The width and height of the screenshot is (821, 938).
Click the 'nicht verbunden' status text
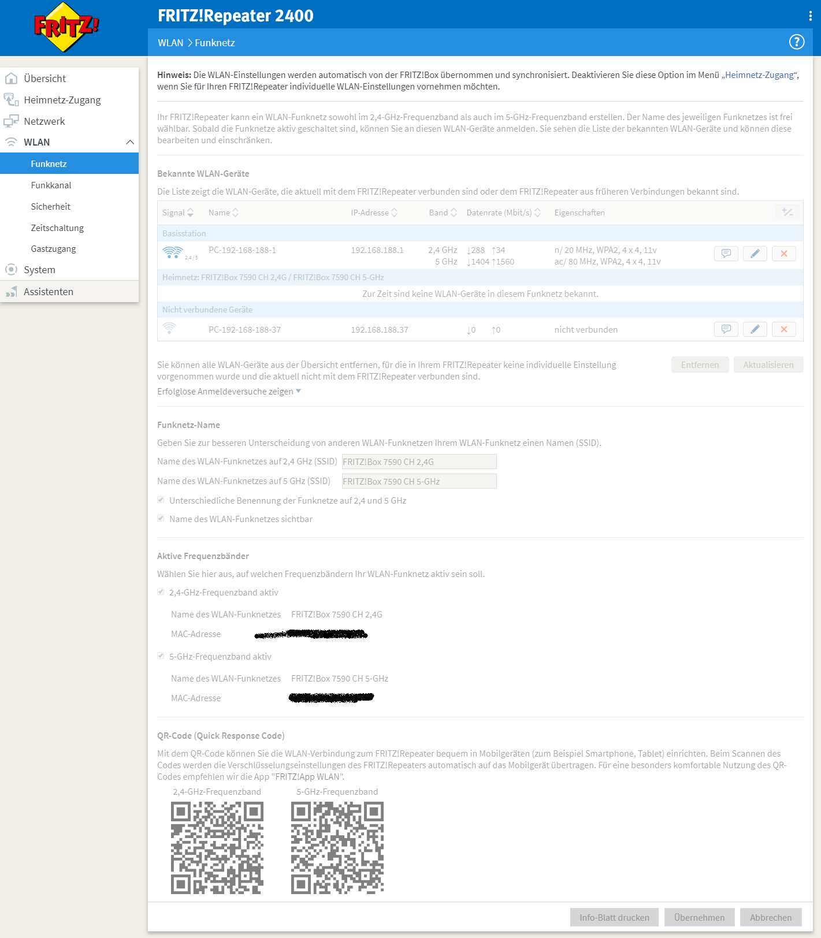pos(586,330)
